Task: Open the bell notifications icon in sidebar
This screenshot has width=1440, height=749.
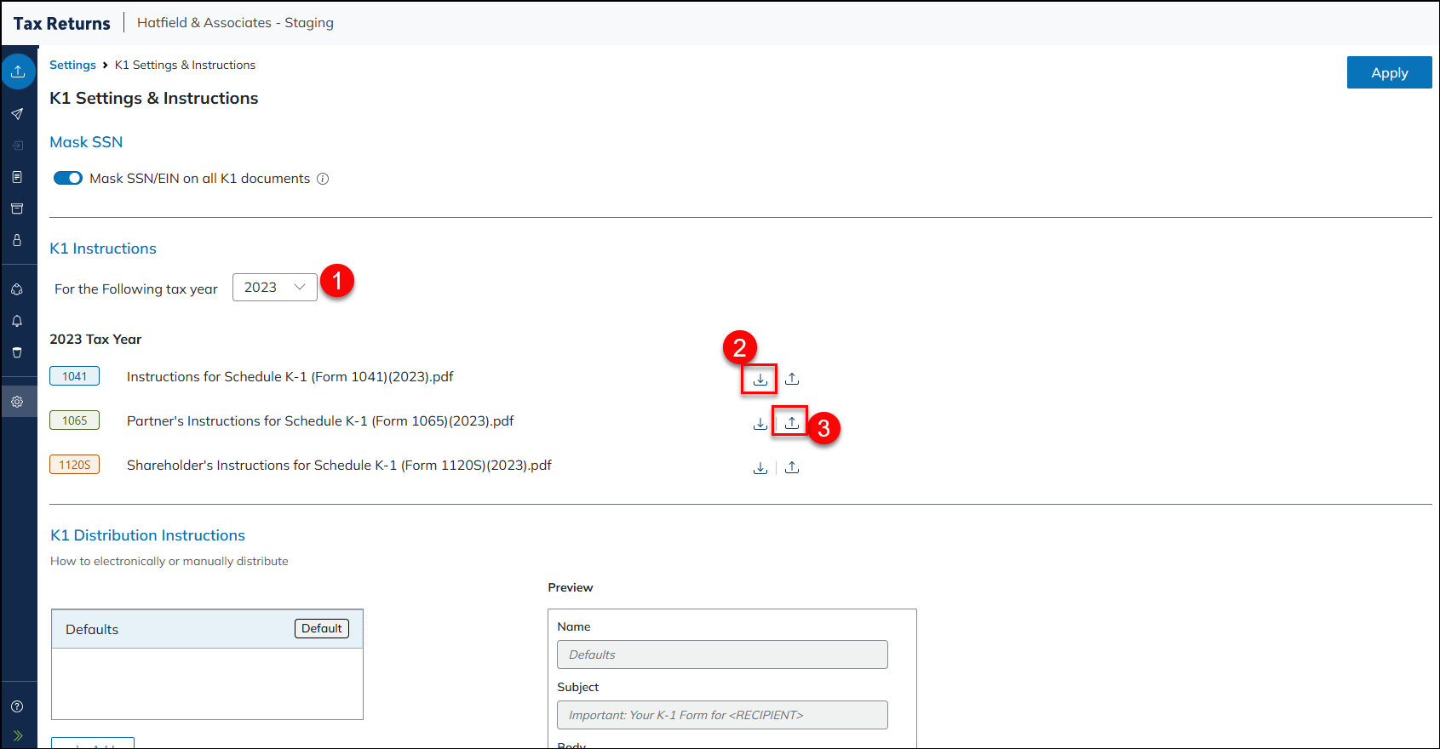Action: pyautogui.click(x=17, y=321)
